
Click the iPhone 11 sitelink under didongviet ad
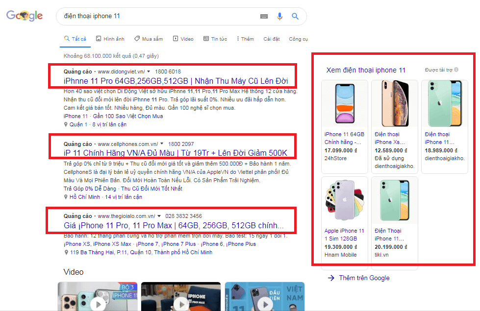[76, 116]
